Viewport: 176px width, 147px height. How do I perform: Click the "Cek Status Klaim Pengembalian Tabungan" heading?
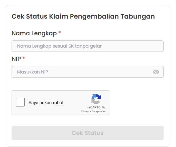point(83,16)
